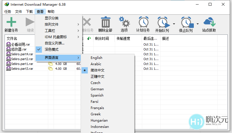Viewport: 232px width, 133px height.
Task: Select Français in the language list
Action: click(108, 108)
